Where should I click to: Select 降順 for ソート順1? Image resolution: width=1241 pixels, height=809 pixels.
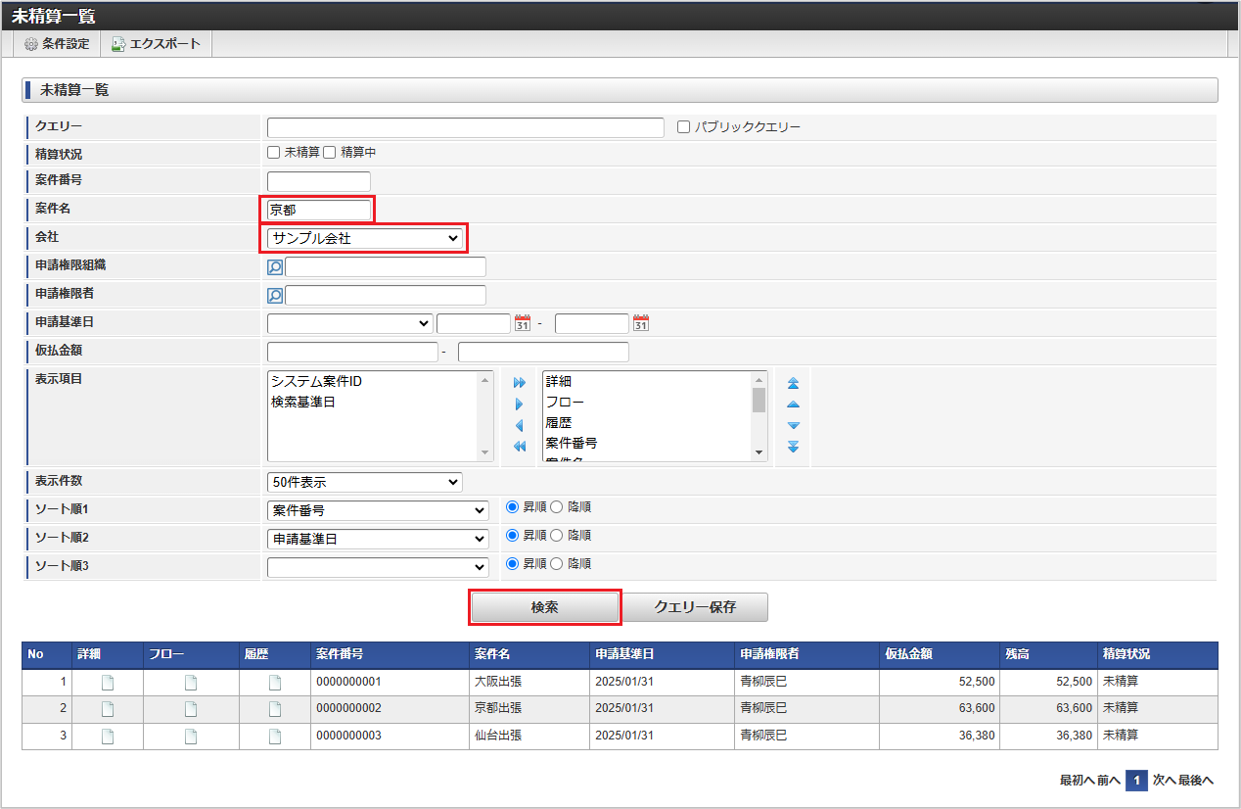click(x=557, y=507)
